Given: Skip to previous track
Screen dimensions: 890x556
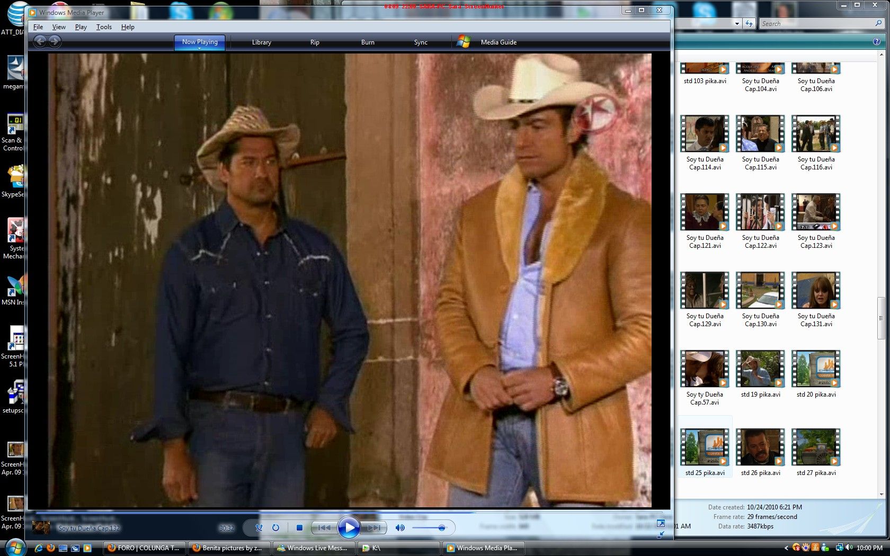Looking at the screenshot, I should 324,527.
